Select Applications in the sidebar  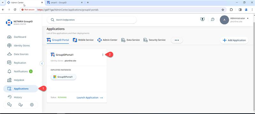coord(20,89)
